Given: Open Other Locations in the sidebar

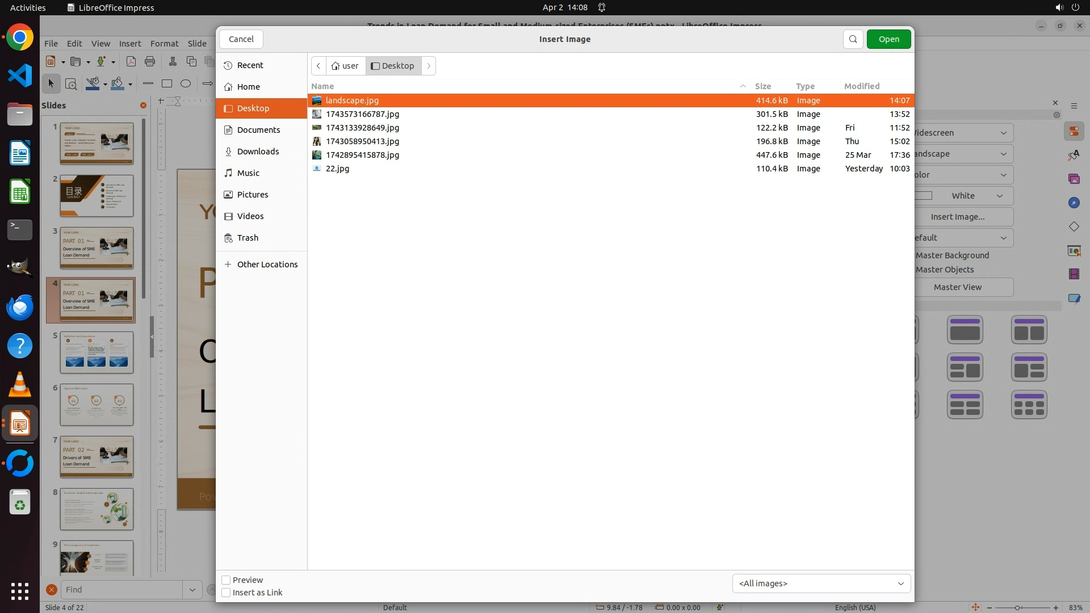Looking at the screenshot, I should [x=267, y=264].
